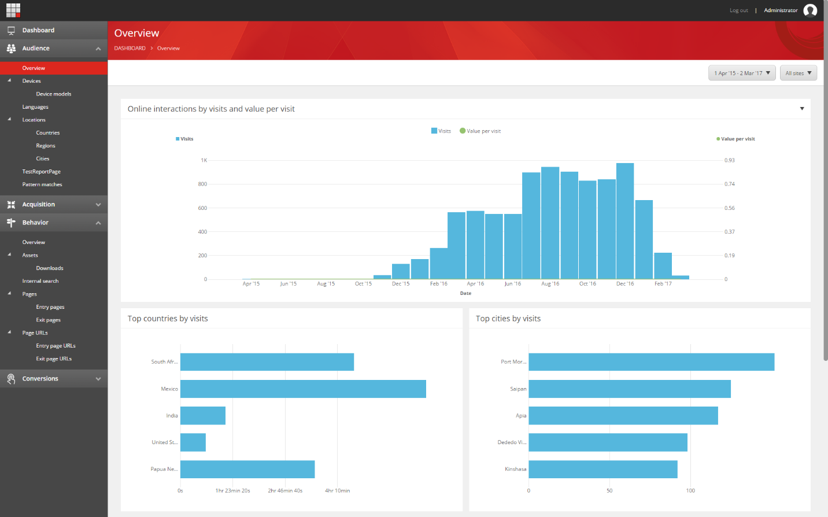This screenshot has height=517, width=828.
Task: Click the DASHBOARD breadcrumb link
Action: [x=130, y=48]
